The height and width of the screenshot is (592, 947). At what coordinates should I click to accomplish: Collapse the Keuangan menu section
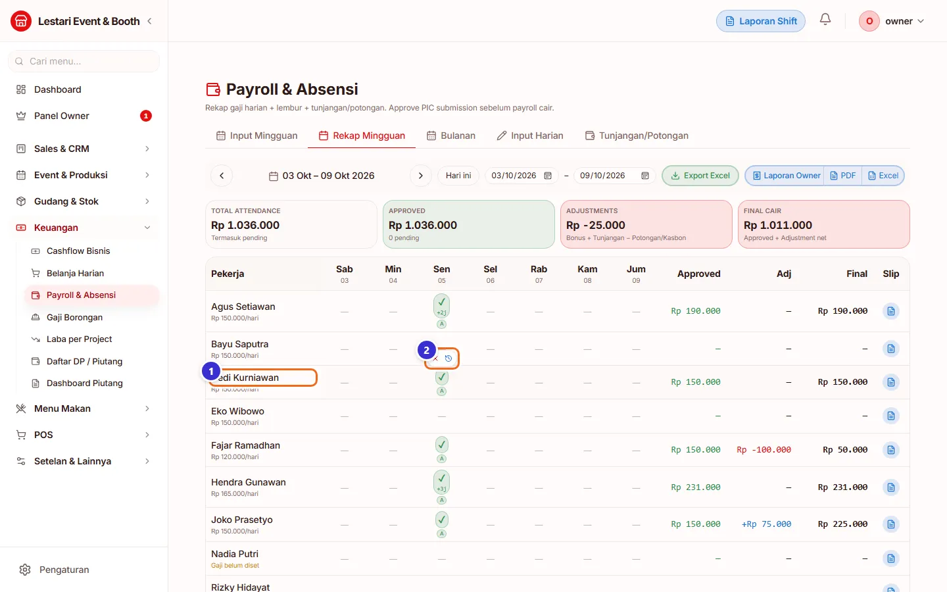tap(84, 228)
